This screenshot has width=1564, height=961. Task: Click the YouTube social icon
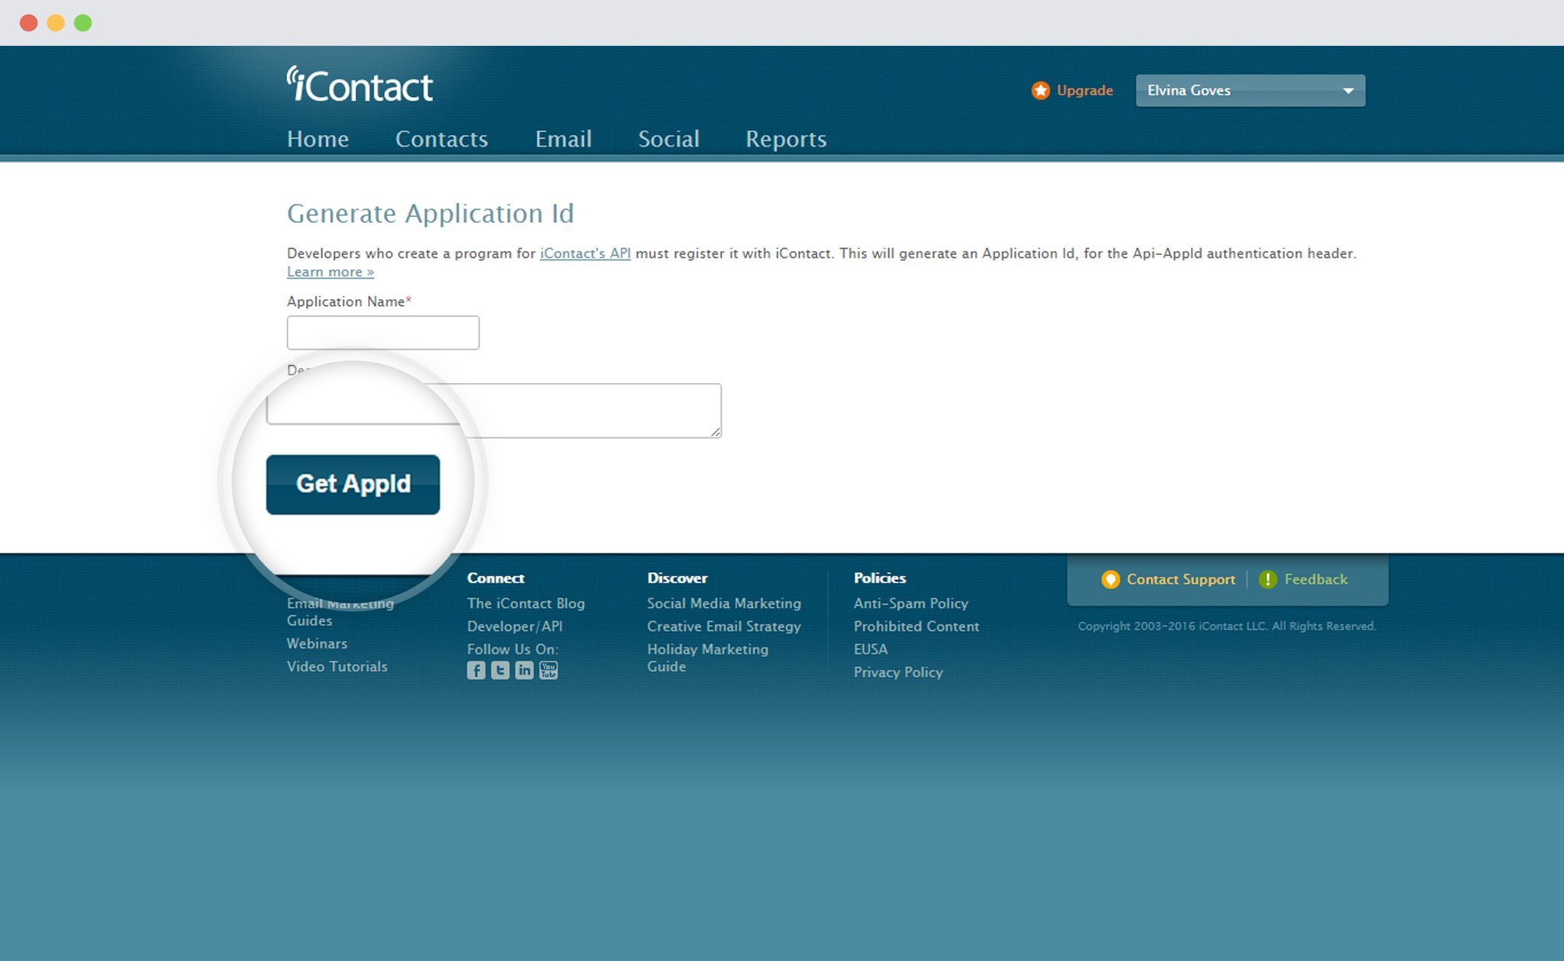coord(548,669)
